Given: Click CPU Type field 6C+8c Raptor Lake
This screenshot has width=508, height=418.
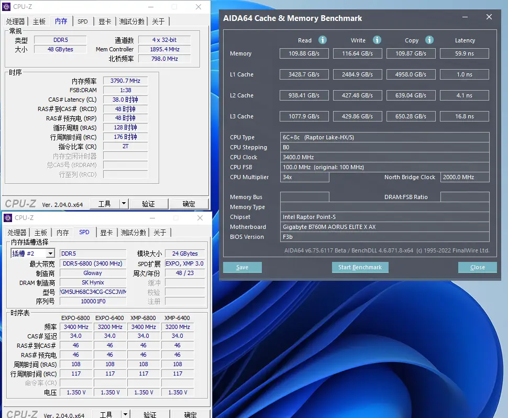Looking at the screenshot, I should [x=384, y=137].
